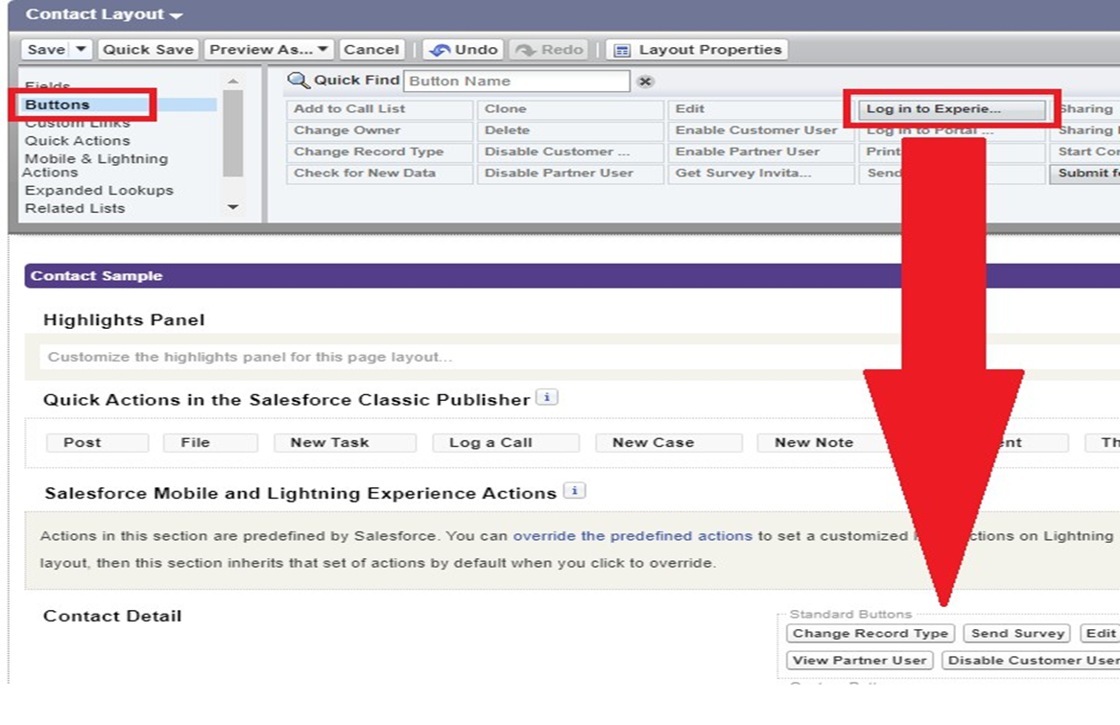
Task: Click the Redo arrow button
Action: [x=550, y=50]
